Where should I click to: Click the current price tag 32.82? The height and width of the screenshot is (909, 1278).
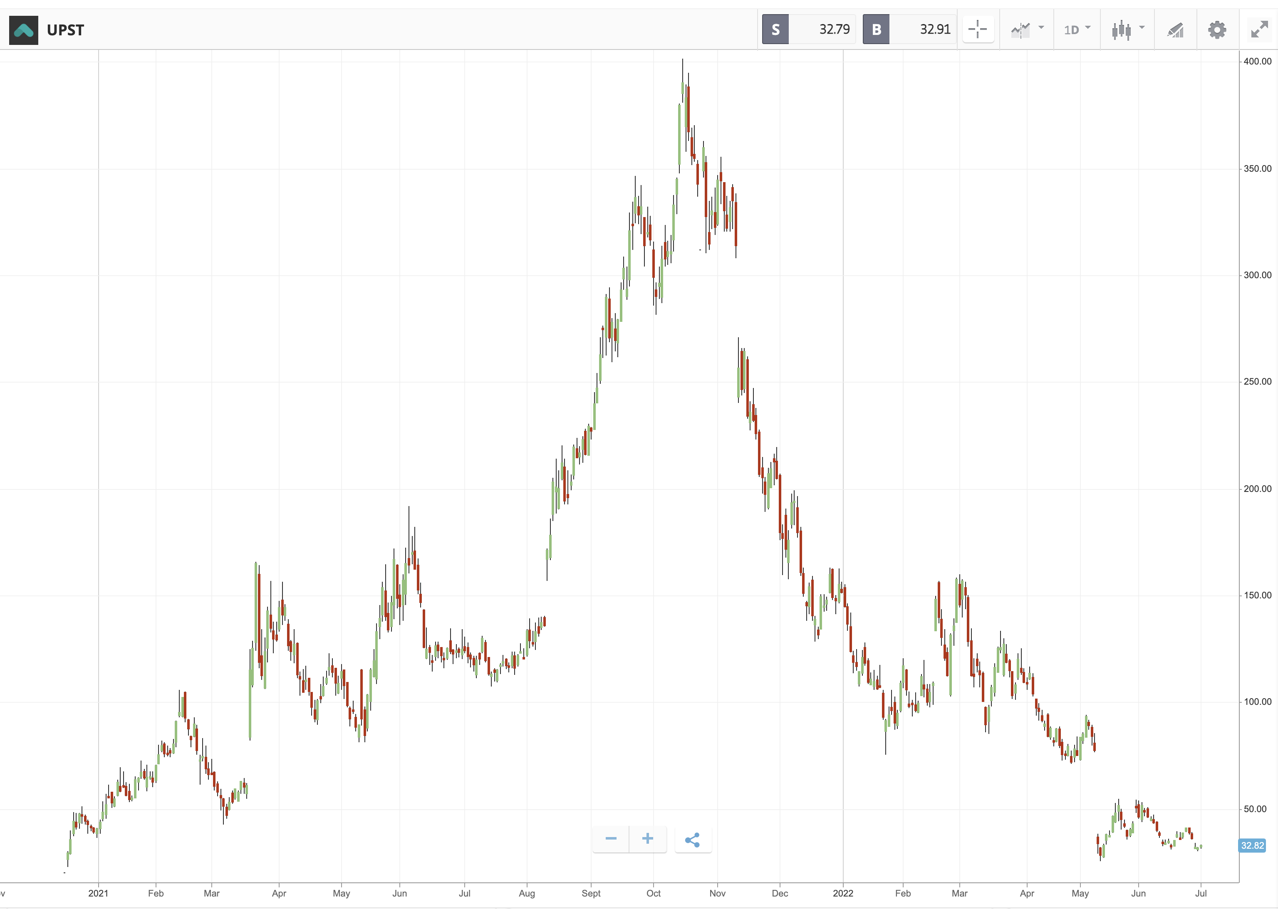coord(1252,845)
